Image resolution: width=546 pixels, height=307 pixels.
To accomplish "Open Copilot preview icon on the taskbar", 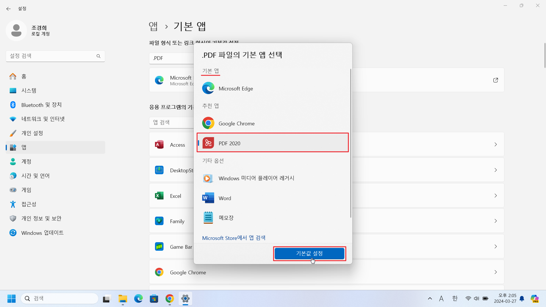I will [x=535, y=298].
